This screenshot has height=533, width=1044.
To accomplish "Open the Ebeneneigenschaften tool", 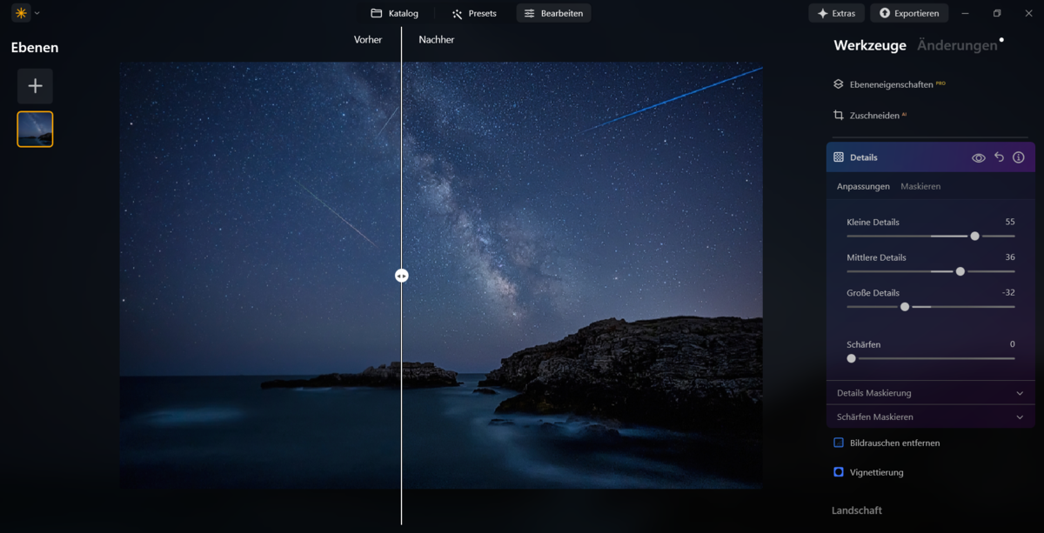I will [x=893, y=83].
